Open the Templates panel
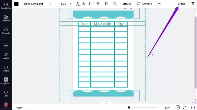This screenshot has height=110, width=197. (x=6, y=6)
